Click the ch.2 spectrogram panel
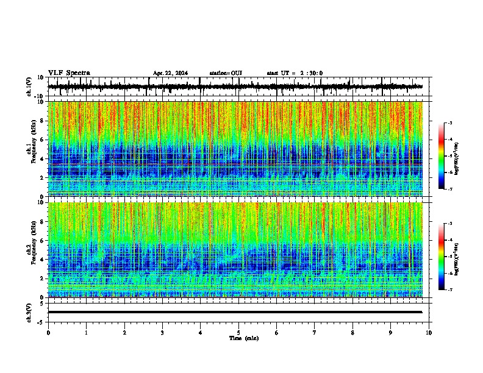483x373 pixels. pos(235,250)
